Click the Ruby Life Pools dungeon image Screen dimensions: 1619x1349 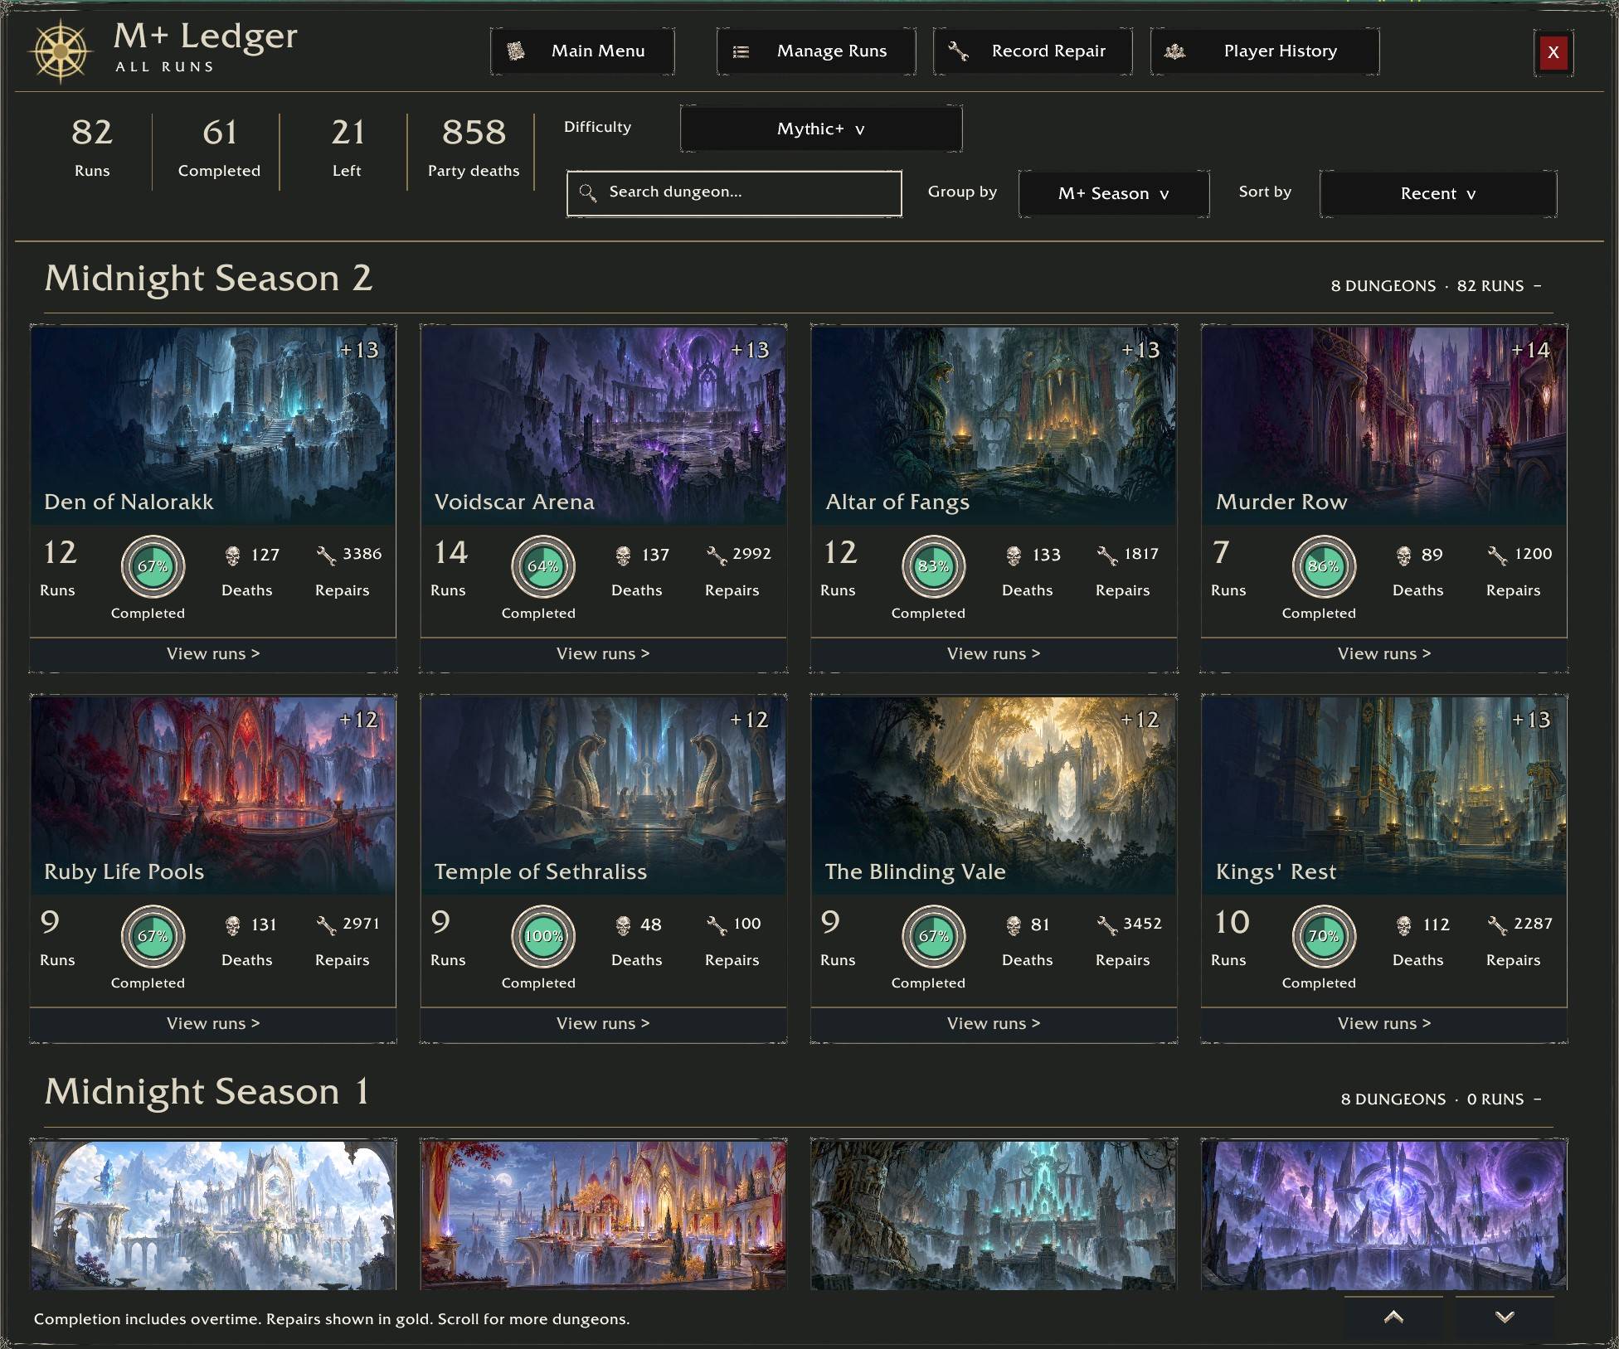213,795
